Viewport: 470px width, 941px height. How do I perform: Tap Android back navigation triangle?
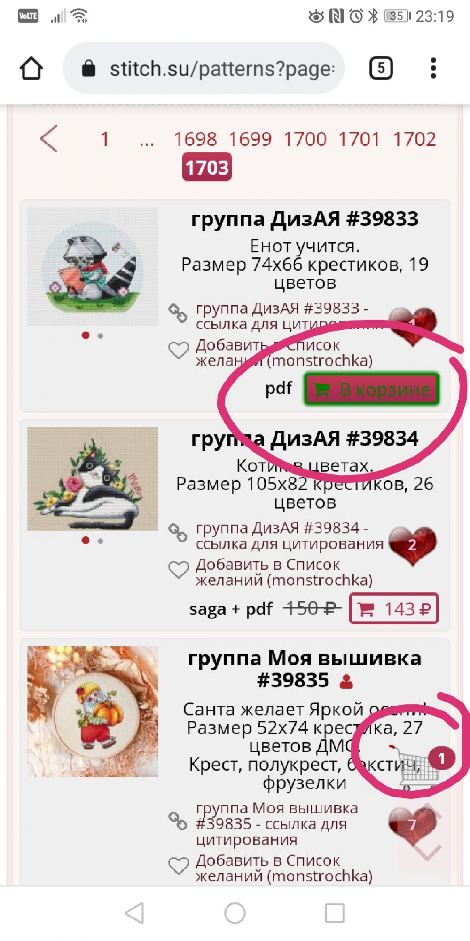click(135, 913)
